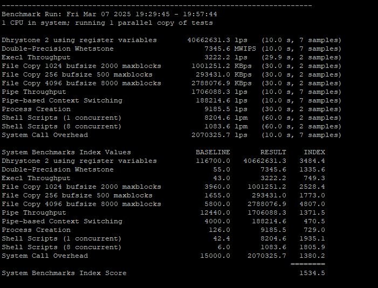Select the BASELINE column header

(x=212, y=153)
